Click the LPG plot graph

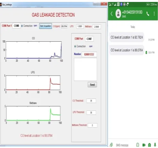(x=33, y=83)
